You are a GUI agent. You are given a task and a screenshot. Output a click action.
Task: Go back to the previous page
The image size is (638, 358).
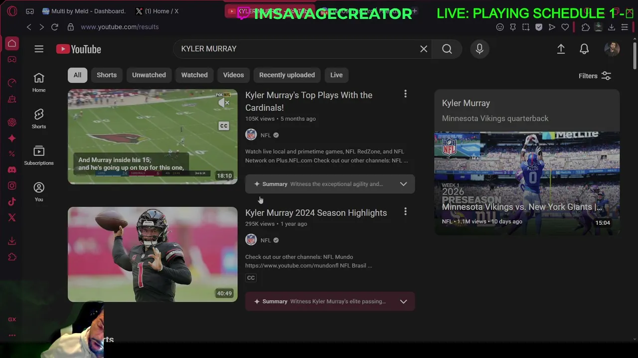29,27
